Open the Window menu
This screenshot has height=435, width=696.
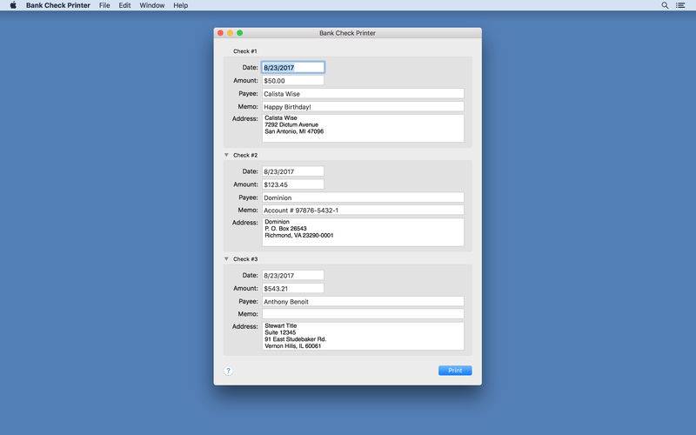pos(151,5)
